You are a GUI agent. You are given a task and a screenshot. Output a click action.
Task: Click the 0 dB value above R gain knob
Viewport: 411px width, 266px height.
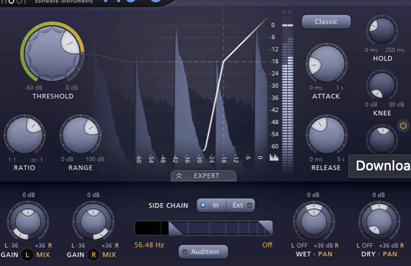93,195
